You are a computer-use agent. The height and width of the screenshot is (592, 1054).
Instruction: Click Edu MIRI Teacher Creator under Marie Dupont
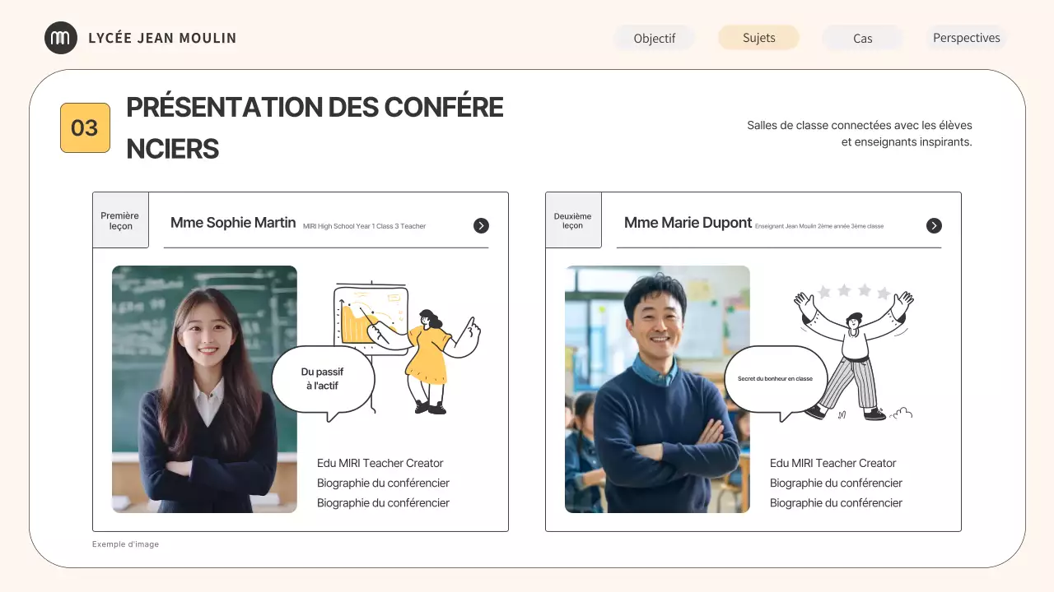pos(832,463)
